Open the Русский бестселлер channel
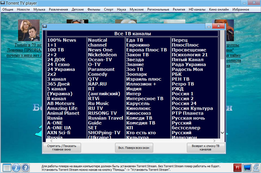 [186, 125]
